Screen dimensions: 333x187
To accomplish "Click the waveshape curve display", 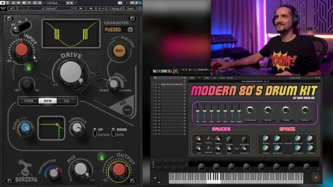I will (71, 33).
